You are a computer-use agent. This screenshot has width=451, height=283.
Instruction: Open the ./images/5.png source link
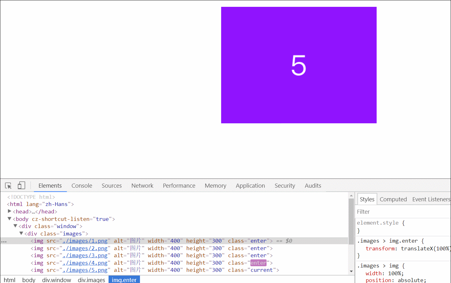click(x=85, y=270)
